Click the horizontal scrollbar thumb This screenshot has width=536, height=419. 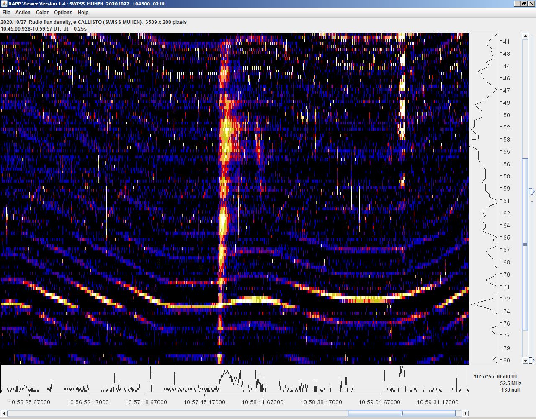(x=402, y=413)
